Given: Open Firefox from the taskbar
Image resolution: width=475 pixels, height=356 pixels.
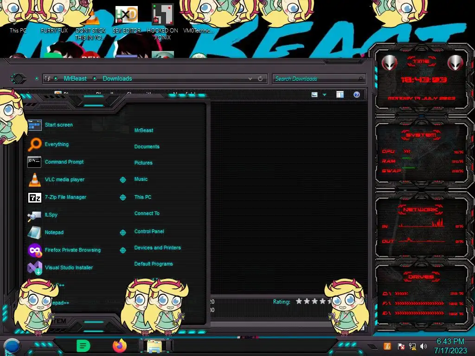Looking at the screenshot, I should (x=119, y=346).
